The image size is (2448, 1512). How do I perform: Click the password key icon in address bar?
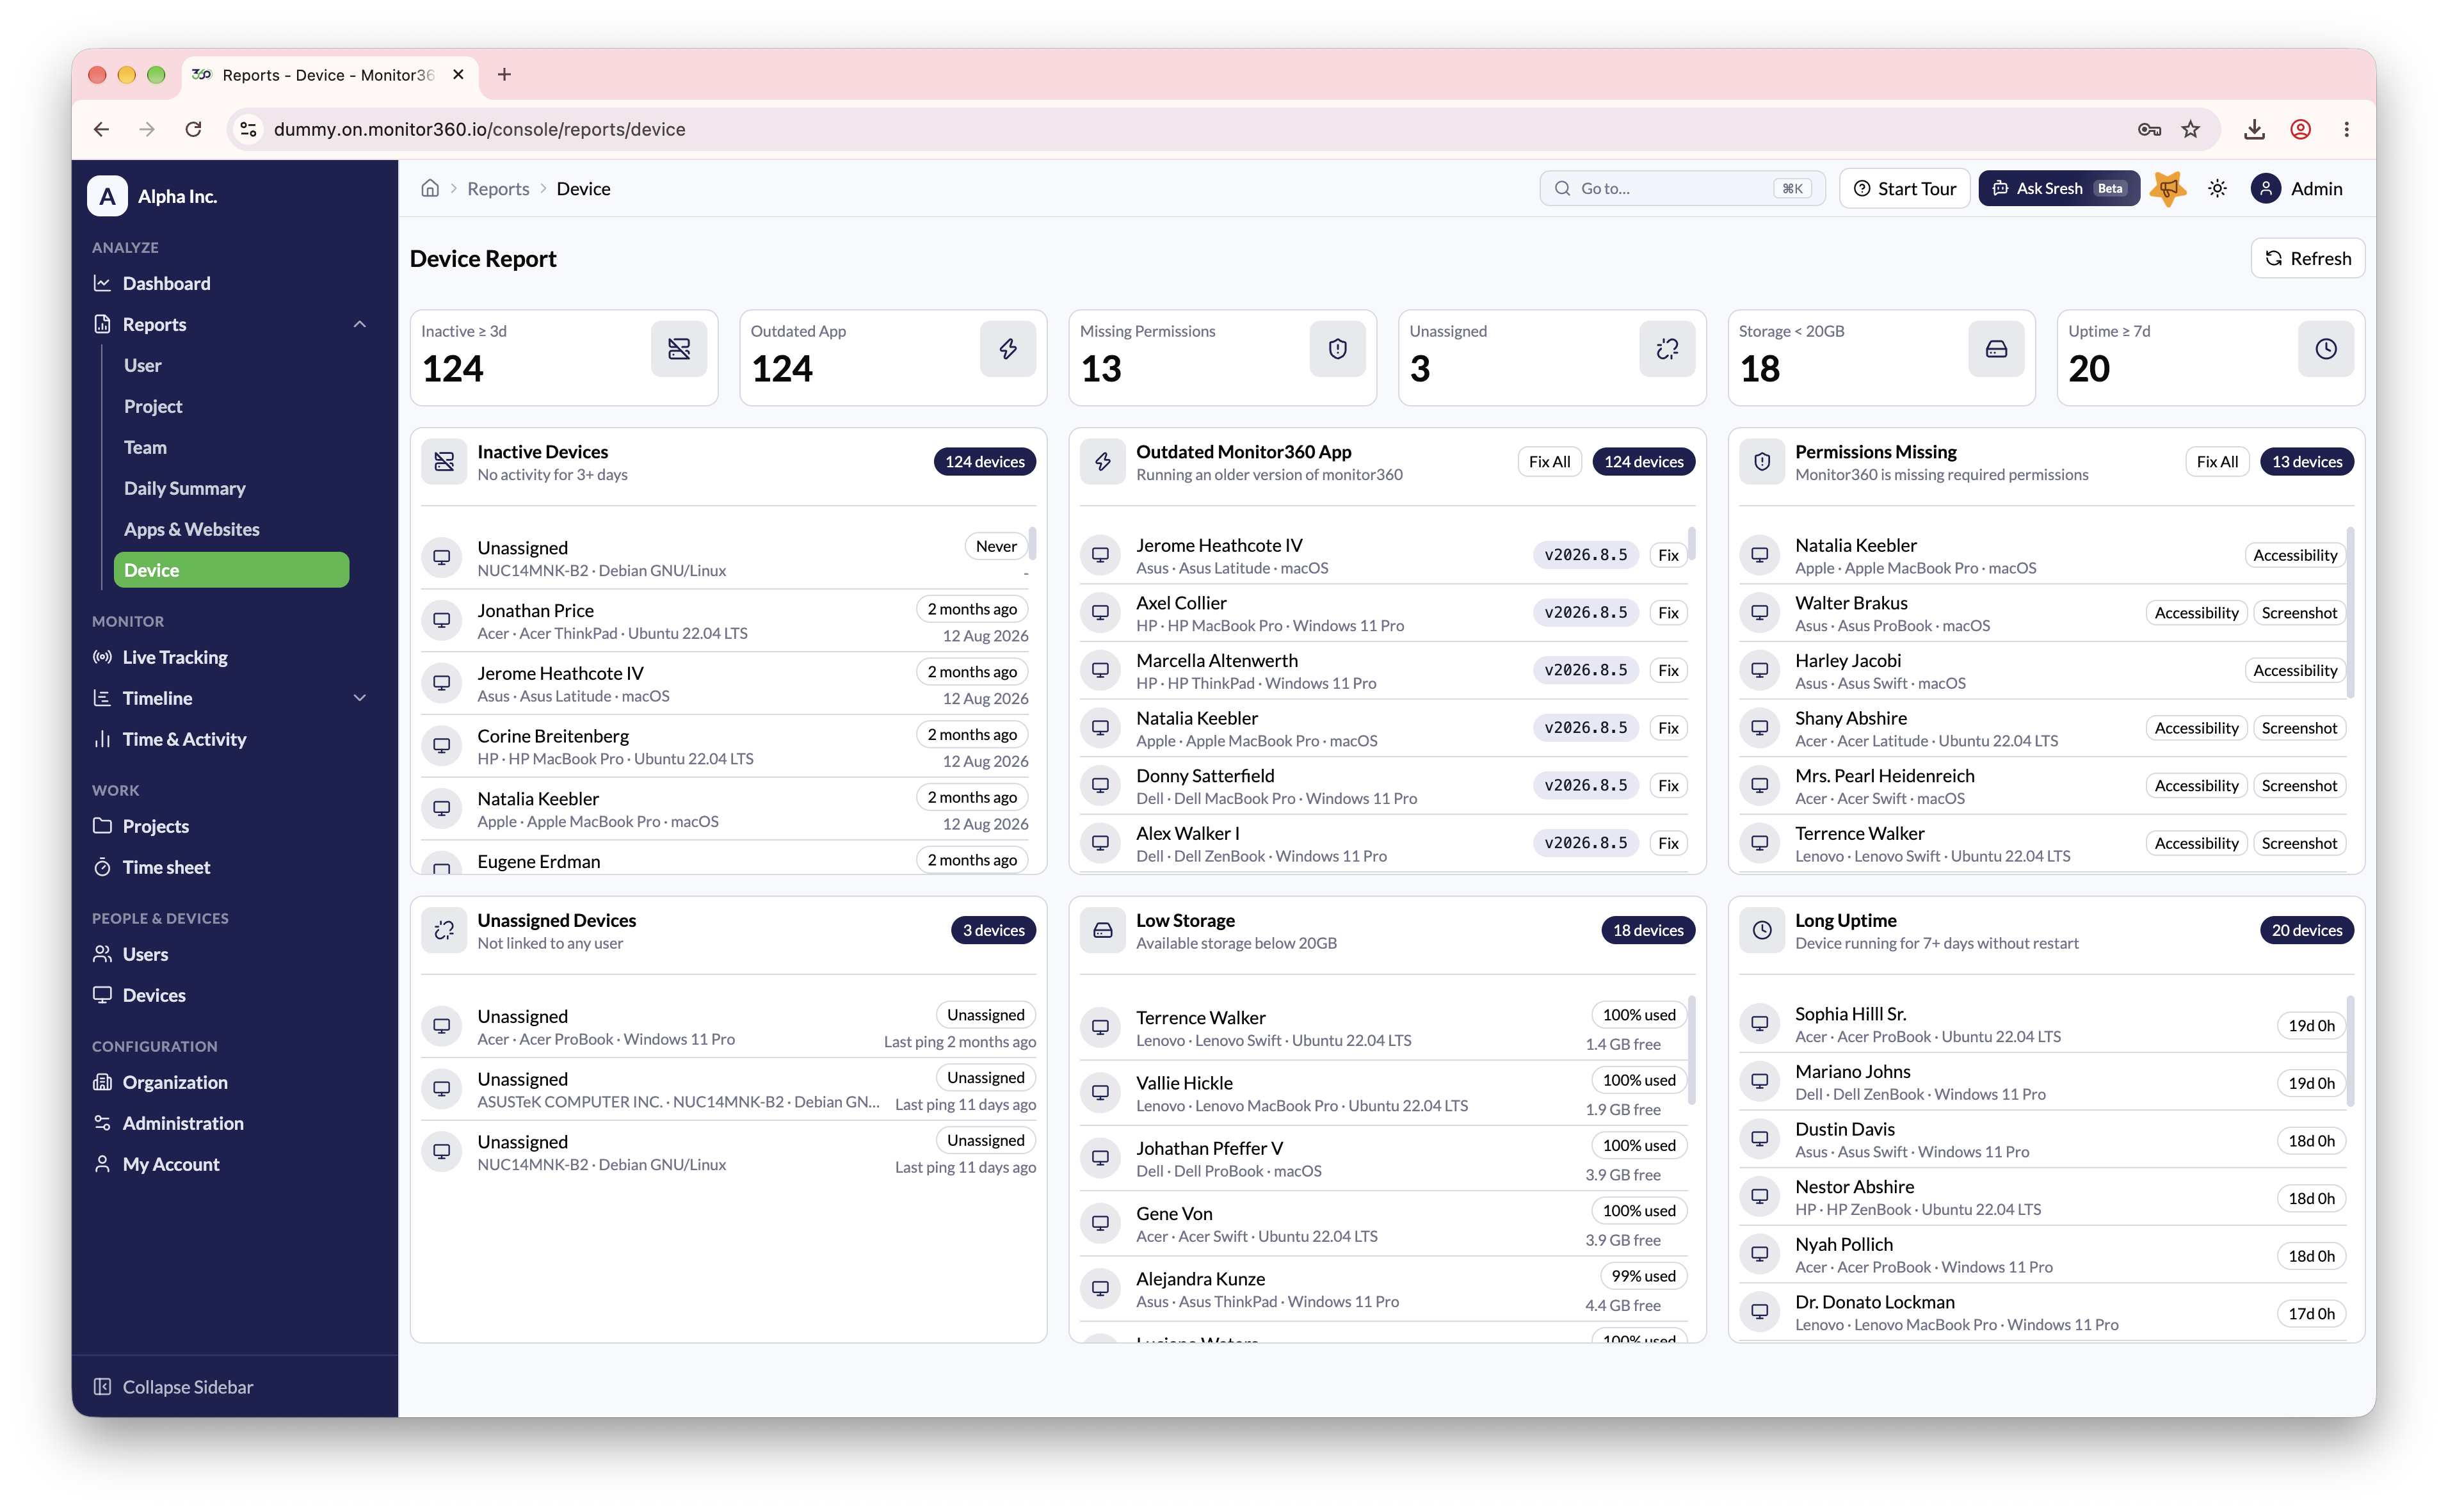(x=2149, y=129)
